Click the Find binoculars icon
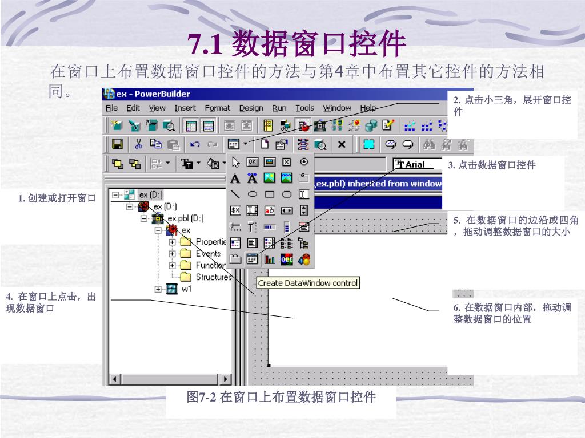Viewport: 585px width, 438px height. [429, 144]
